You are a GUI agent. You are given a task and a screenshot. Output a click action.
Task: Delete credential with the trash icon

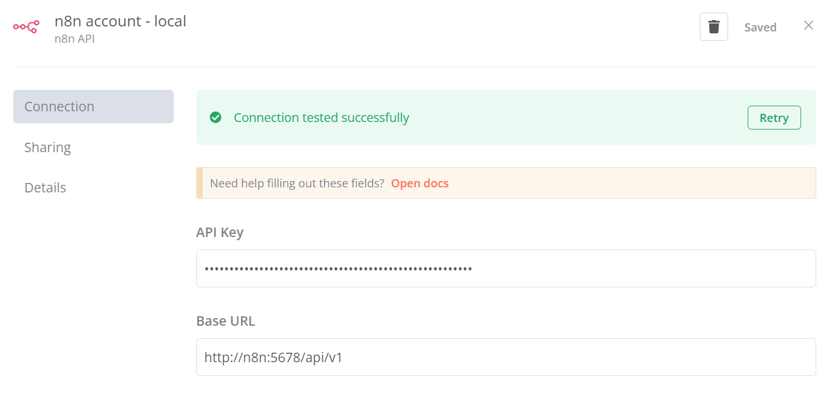[x=714, y=27]
